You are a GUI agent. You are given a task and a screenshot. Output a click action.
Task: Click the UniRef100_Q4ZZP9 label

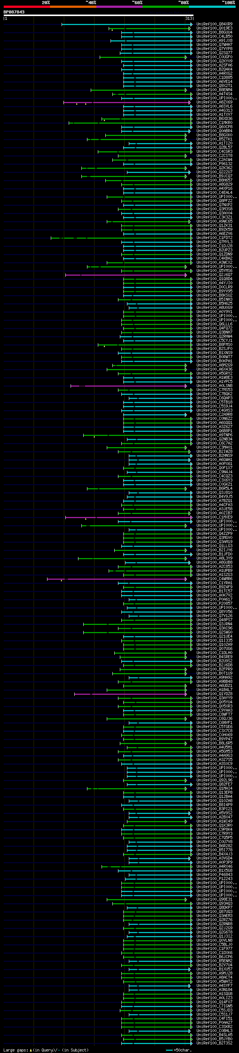coord(214,533)
